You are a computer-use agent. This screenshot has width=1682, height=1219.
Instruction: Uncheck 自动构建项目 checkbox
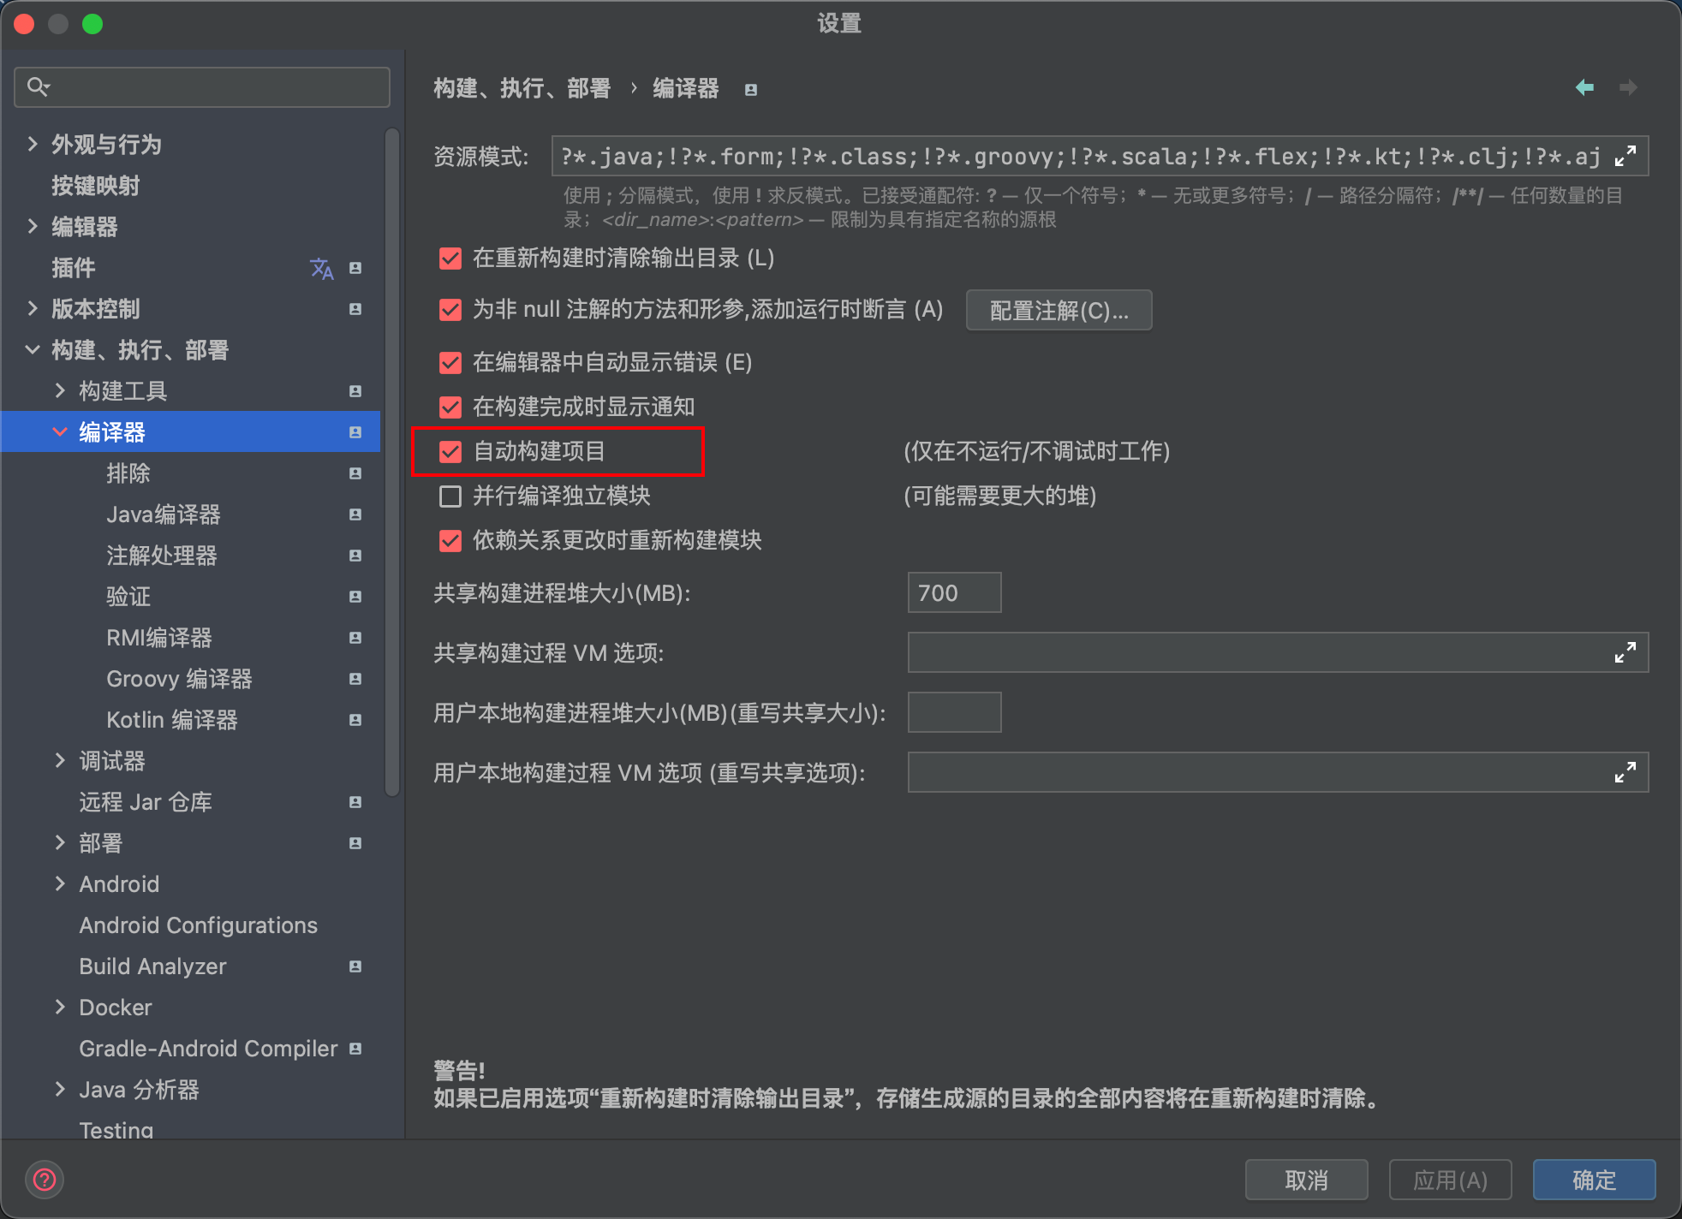[450, 451]
